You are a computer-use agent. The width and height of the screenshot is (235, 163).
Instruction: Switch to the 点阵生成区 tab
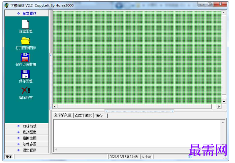[x=83, y=116]
